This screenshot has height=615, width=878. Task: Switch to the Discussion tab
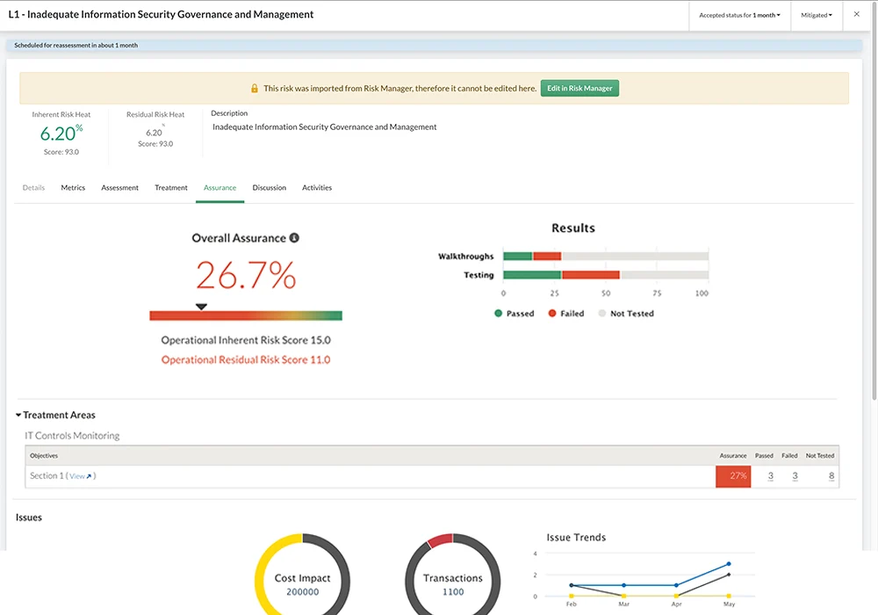pyautogui.click(x=269, y=187)
